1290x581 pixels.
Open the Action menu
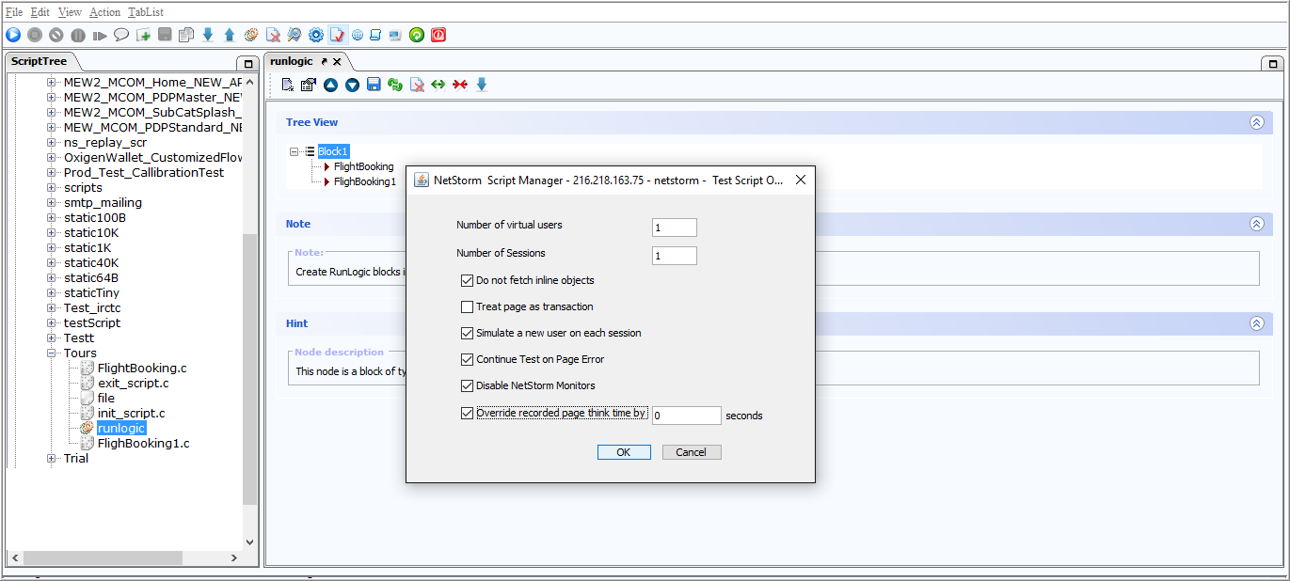(104, 12)
